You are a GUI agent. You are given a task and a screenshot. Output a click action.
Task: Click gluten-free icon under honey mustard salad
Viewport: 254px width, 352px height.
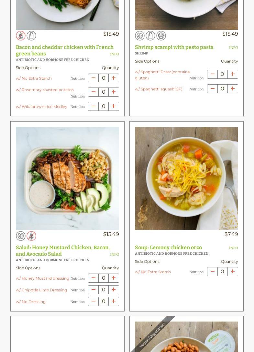tap(31, 236)
